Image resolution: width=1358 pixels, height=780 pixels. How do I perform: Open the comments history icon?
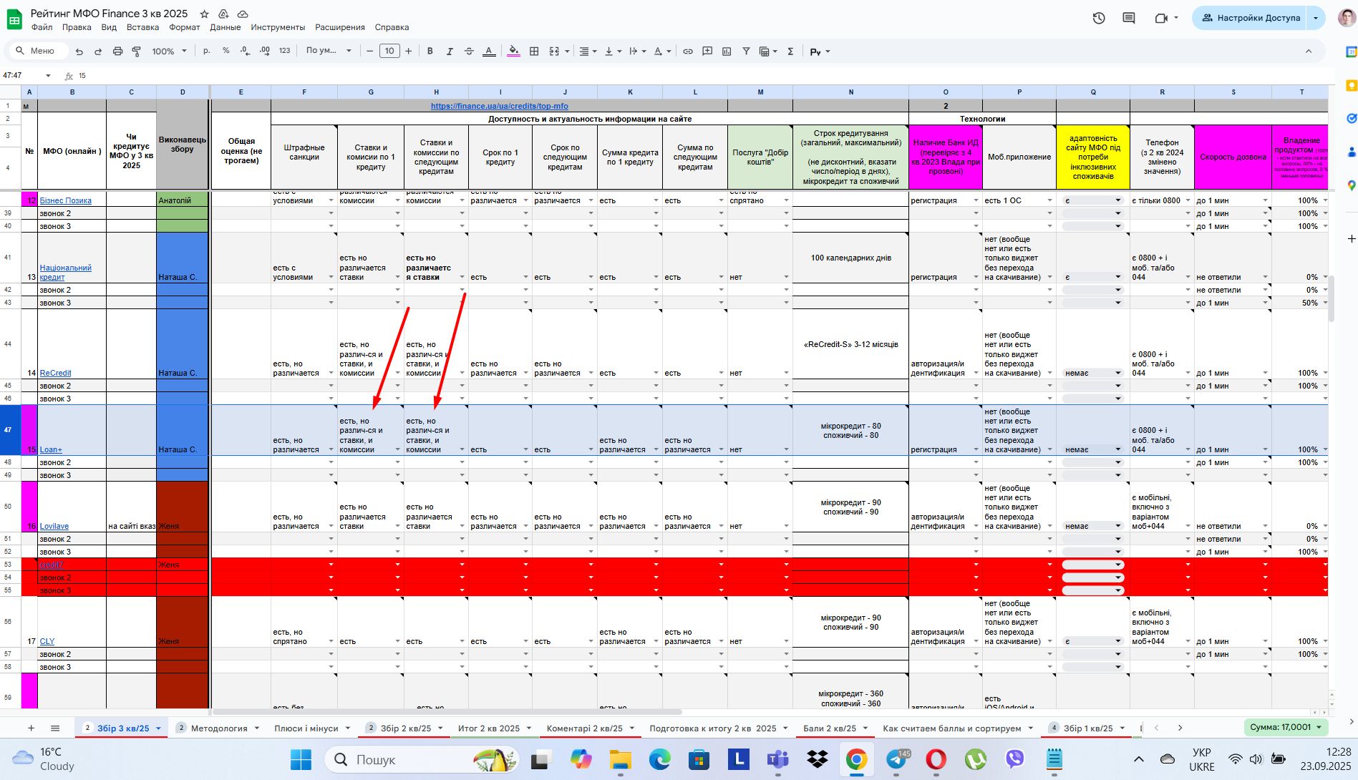[x=1129, y=18]
